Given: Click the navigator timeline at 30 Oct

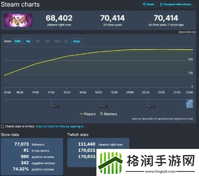Looking at the screenshot, I should tap(151, 106).
